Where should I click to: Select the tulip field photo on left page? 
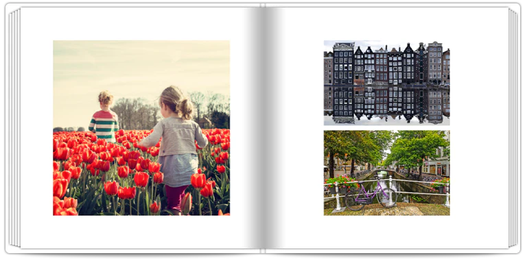pyautogui.click(x=141, y=128)
